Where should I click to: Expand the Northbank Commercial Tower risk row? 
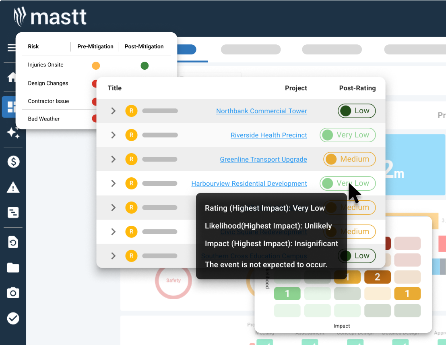click(112, 111)
